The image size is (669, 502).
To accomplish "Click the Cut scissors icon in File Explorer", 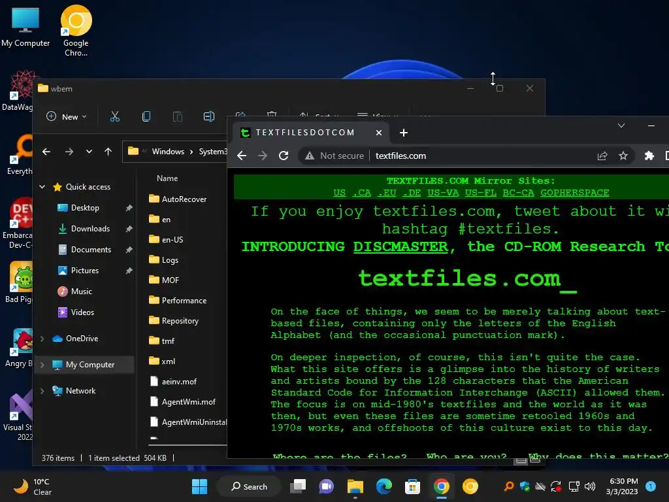I will [x=115, y=116].
